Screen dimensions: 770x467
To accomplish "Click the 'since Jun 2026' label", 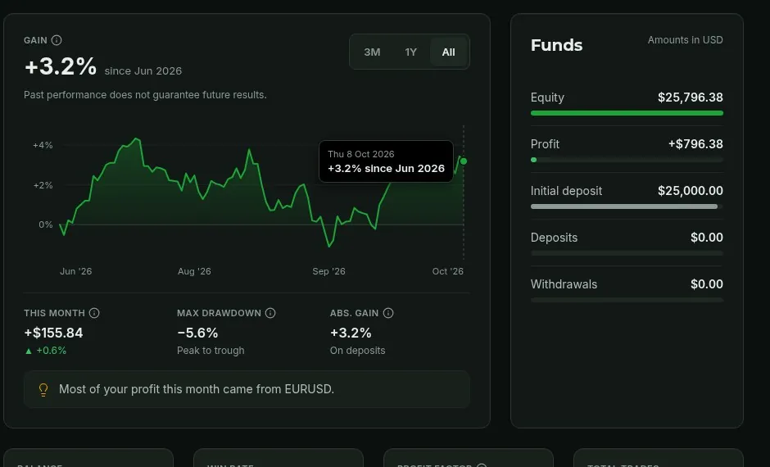I will click(x=143, y=71).
